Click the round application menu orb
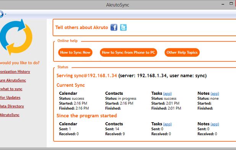 click(x=1, y=14)
